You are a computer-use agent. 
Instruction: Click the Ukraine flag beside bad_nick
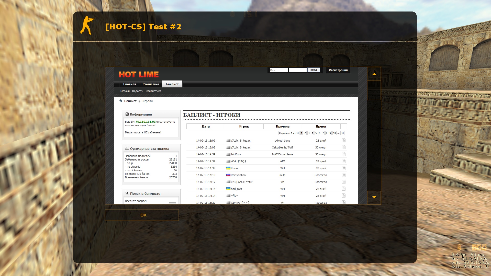[228, 189]
